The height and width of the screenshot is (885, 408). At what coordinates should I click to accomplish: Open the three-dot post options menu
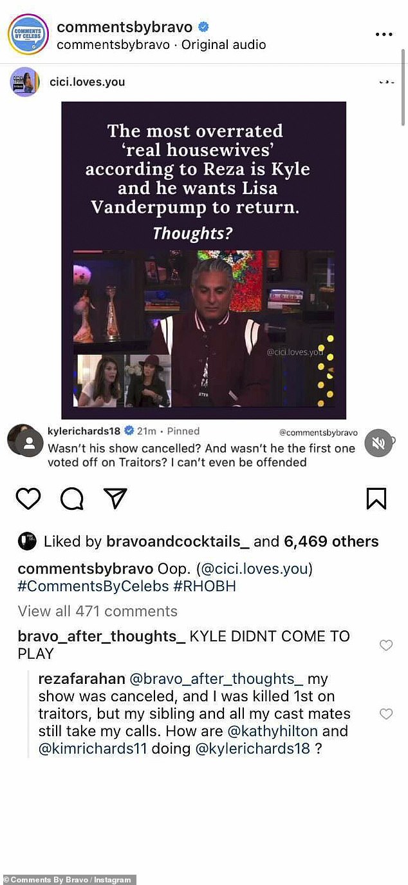(x=384, y=35)
